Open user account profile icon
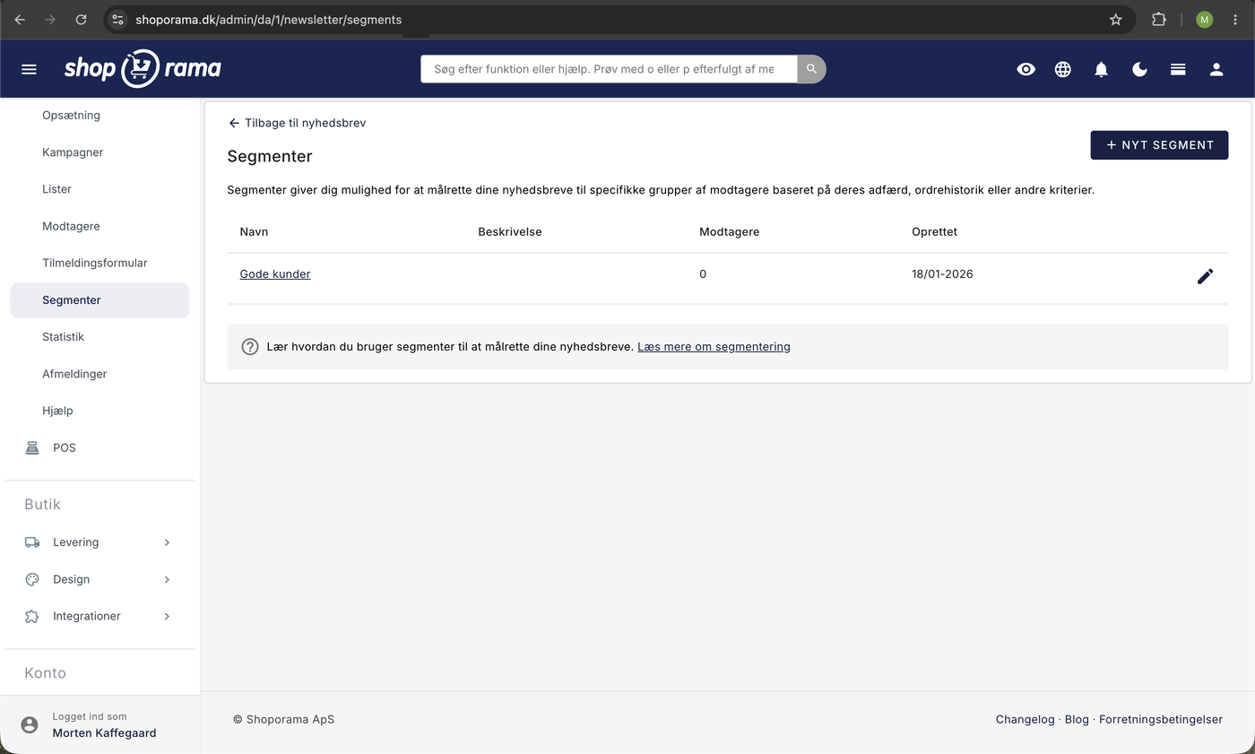 (x=1216, y=69)
